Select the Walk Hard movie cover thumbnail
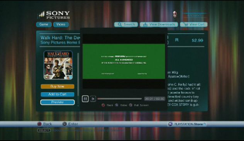The image size is (244, 141). coord(58,65)
